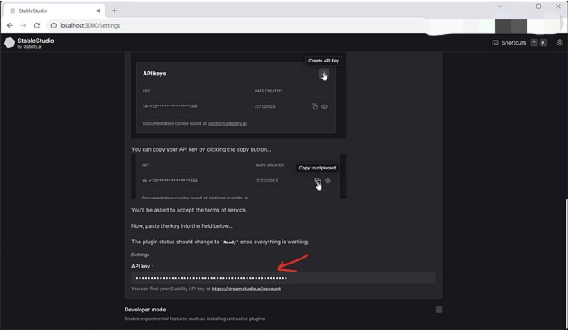Toggle eye icon next to Copy to clipboard

(328, 181)
